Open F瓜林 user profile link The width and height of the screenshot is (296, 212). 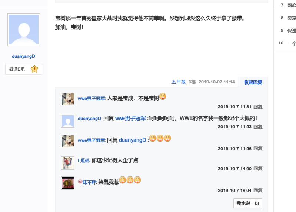coord(84,160)
